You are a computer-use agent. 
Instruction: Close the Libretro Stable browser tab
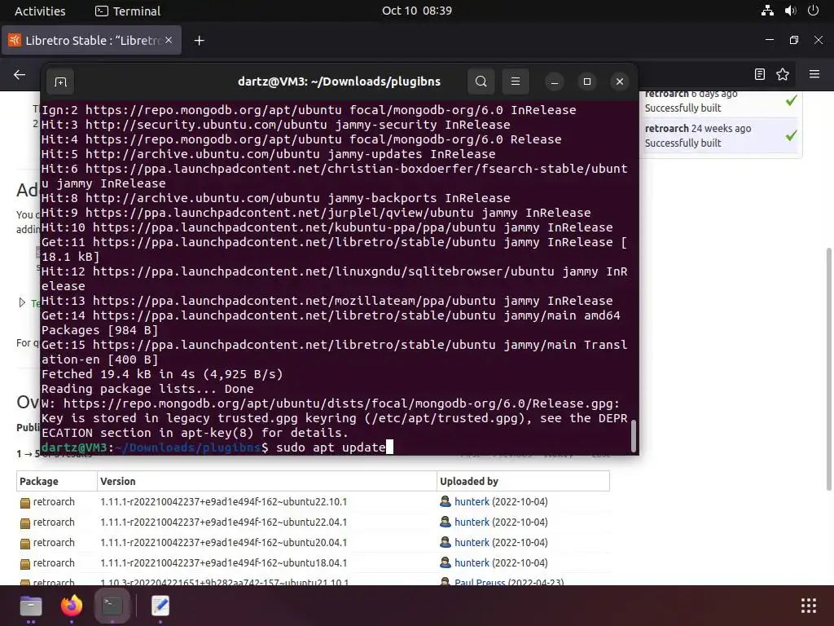(x=169, y=40)
